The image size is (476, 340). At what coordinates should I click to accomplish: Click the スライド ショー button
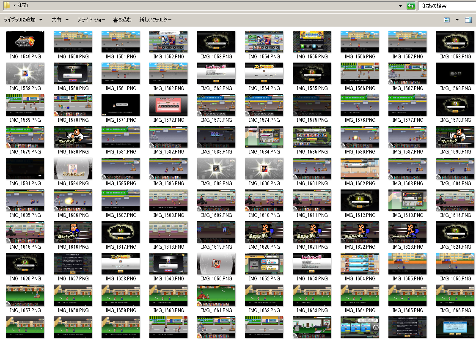[x=91, y=20]
